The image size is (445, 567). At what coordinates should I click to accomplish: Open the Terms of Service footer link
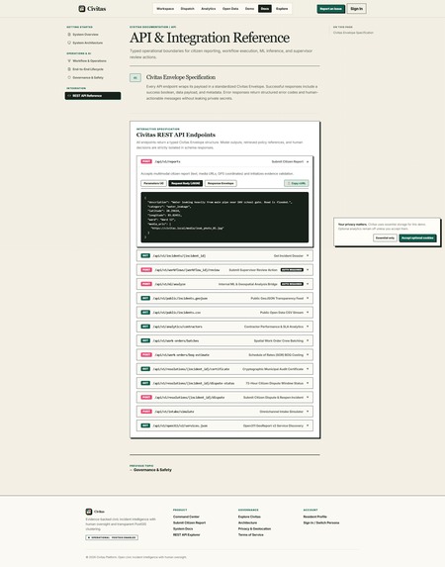coord(251,534)
